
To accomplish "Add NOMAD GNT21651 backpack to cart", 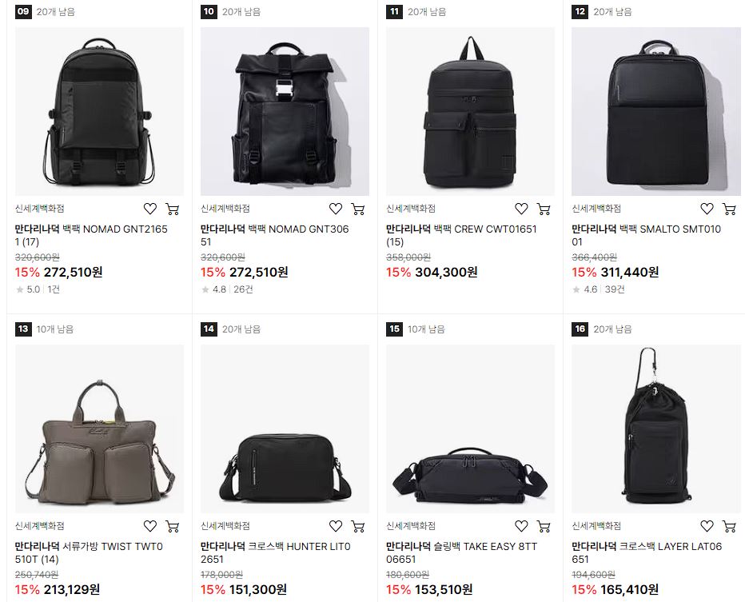I will (x=173, y=209).
